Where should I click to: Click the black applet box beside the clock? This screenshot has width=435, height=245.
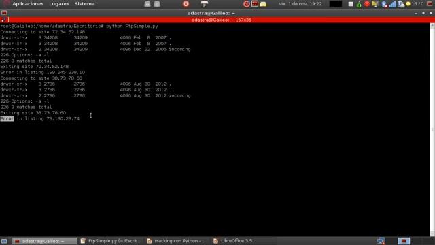tap(335, 4)
